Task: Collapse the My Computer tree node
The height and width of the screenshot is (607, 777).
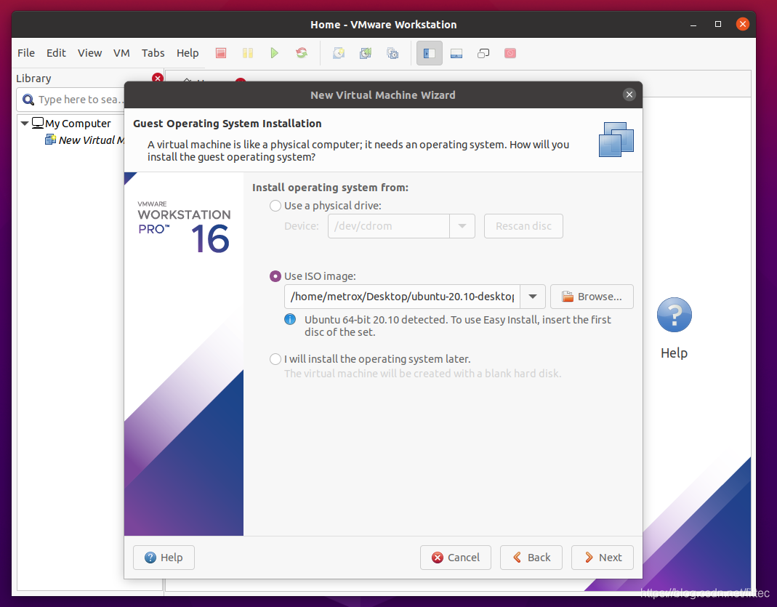Action: click(x=24, y=123)
